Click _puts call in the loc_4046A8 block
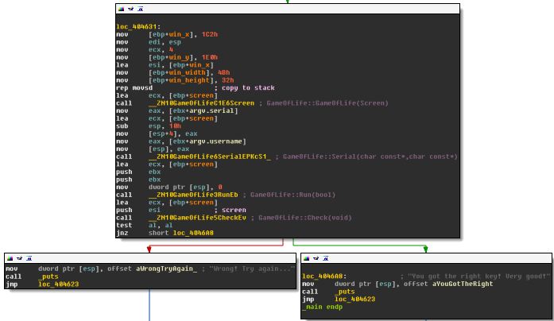The height and width of the screenshot is (321, 554). click(345, 292)
